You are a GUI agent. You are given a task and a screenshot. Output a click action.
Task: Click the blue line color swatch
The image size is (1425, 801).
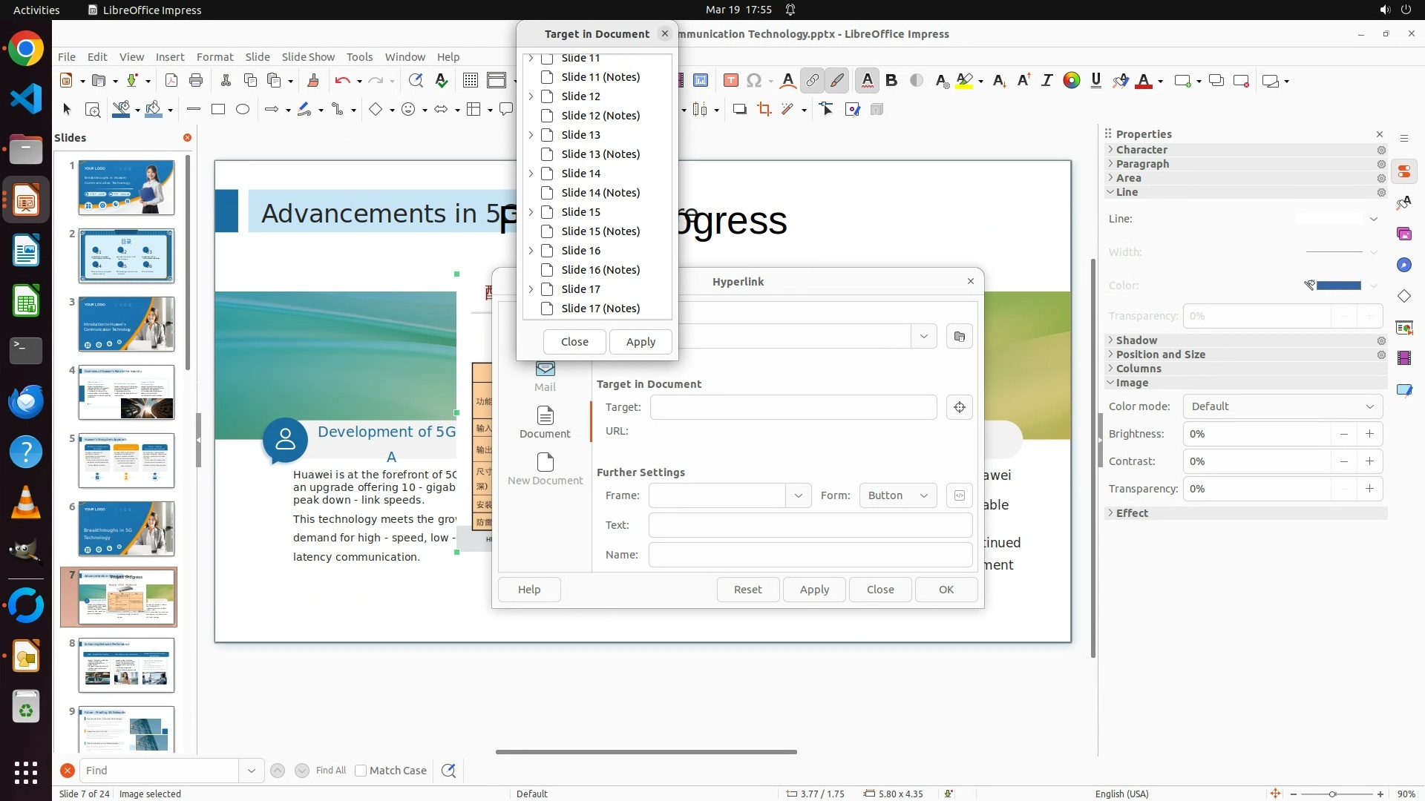(1338, 286)
